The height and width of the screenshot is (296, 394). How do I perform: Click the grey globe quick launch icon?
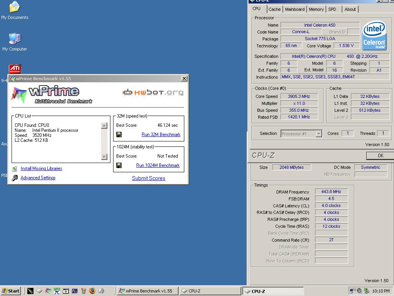[101, 291]
